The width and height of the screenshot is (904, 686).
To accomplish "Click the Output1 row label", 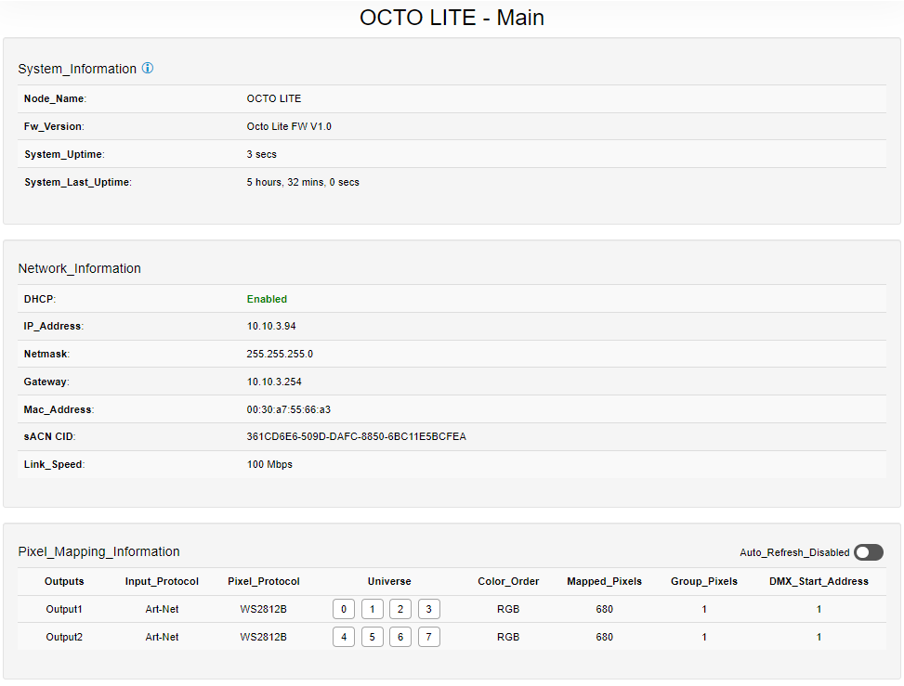I will pos(64,609).
